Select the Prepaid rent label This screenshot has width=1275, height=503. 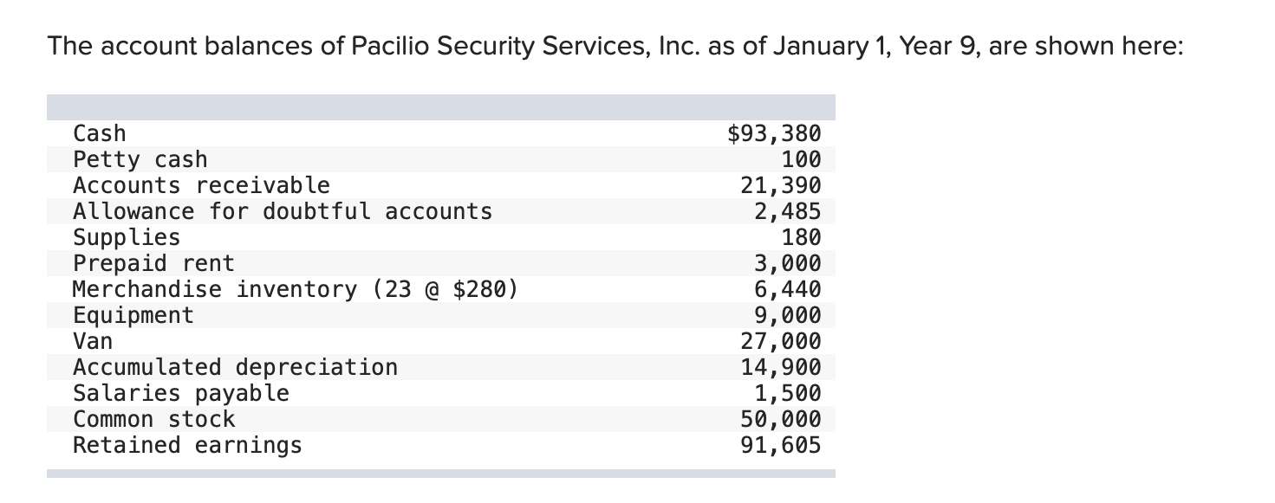pos(153,263)
